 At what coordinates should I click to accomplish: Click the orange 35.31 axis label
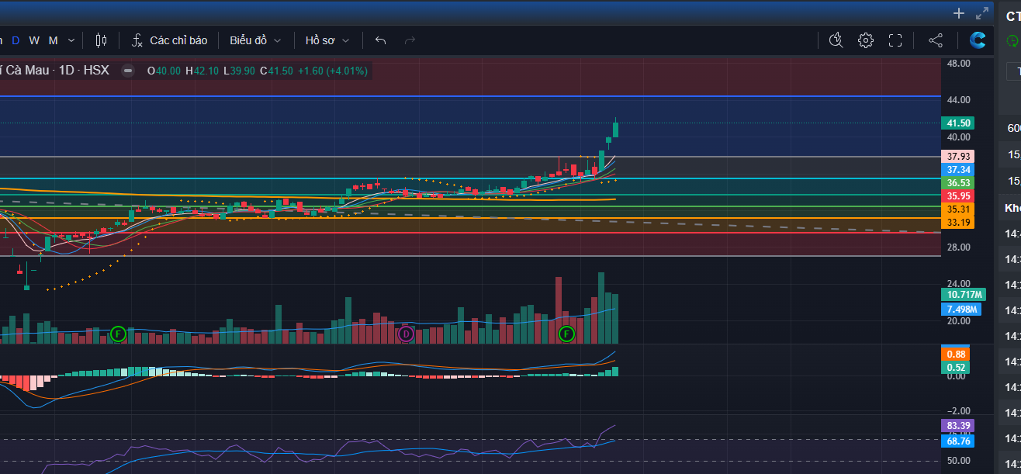point(957,209)
